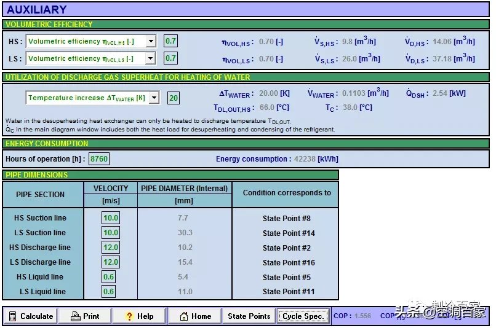Screen dimensions: 496x328
Task: Click State Point #14 text
Action: pos(289,233)
